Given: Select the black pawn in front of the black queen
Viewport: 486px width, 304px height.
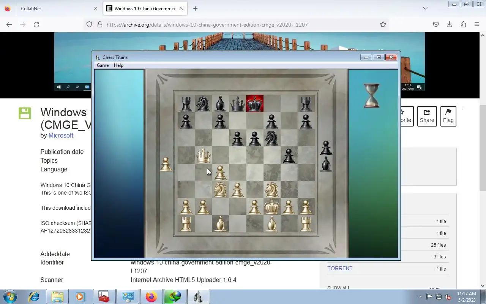Looking at the screenshot, I should tap(238, 138).
